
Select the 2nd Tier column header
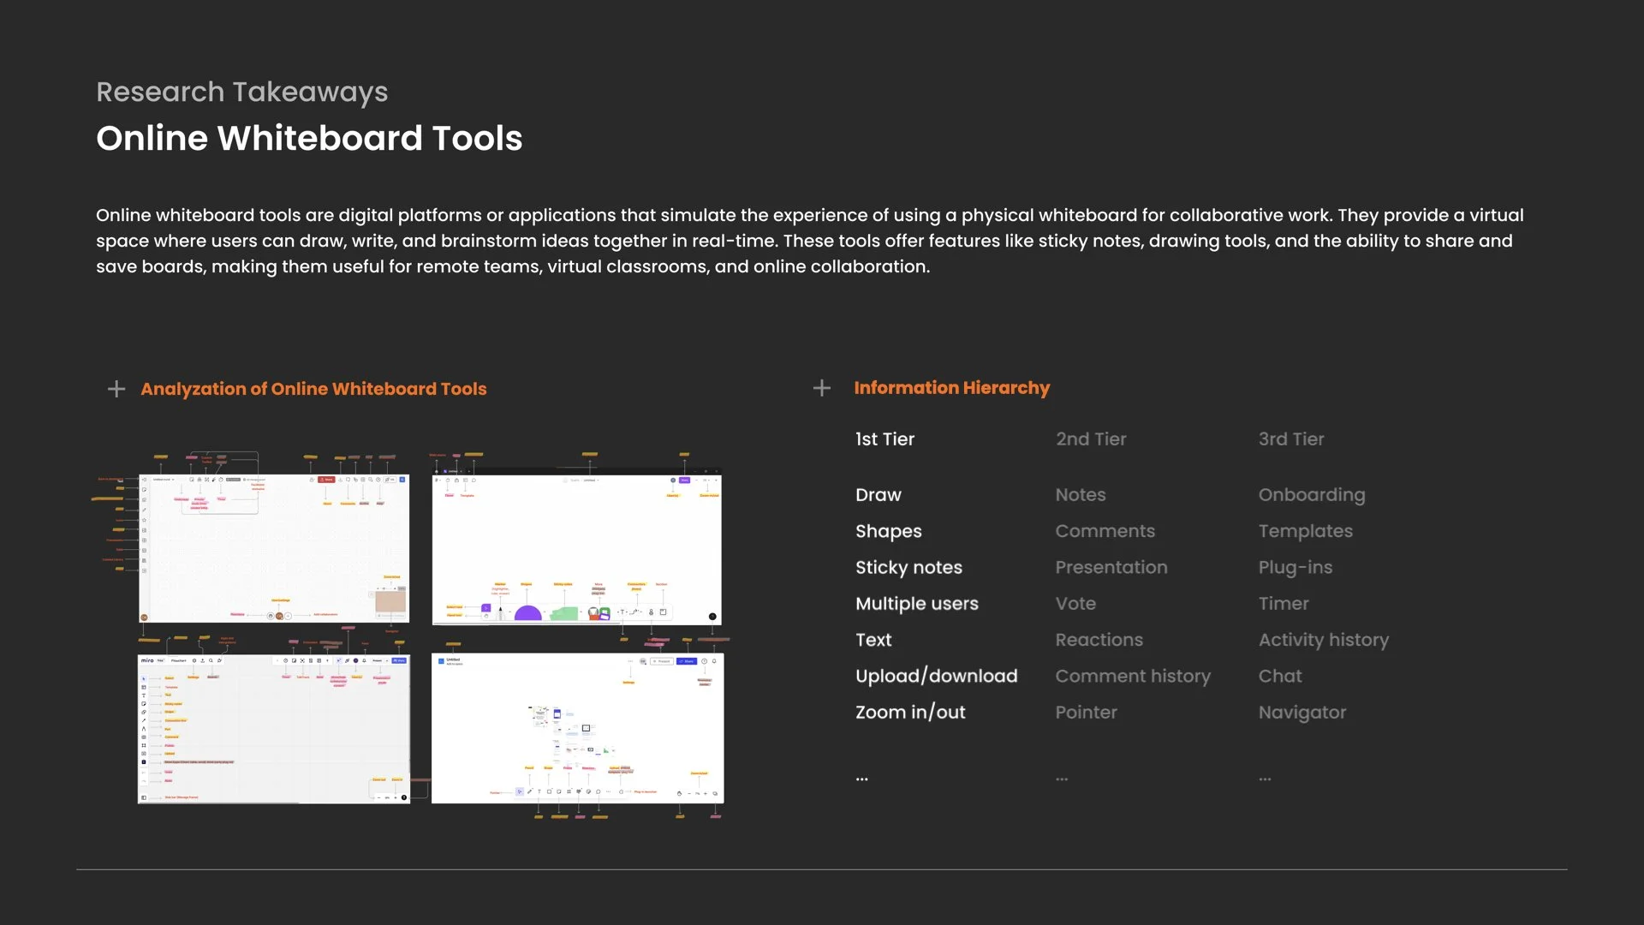(1090, 439)
